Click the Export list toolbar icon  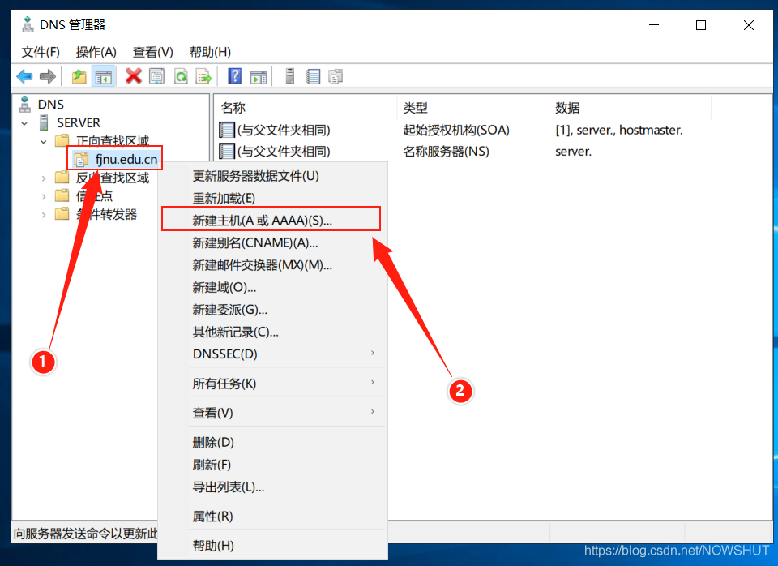(x=204, y=76)
